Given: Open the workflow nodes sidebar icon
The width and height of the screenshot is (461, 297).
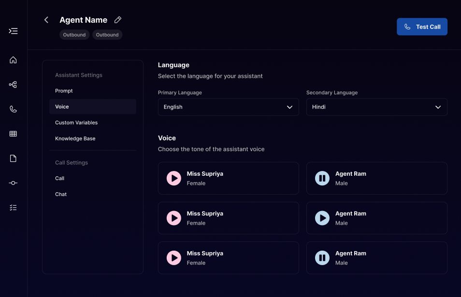Looking at the screenshot, I should 14,85.
